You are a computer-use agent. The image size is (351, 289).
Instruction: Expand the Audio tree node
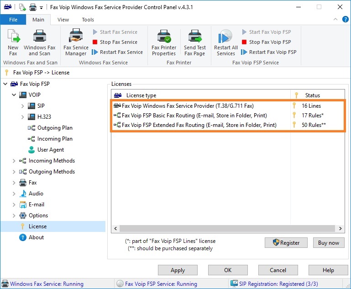[14, 194]
